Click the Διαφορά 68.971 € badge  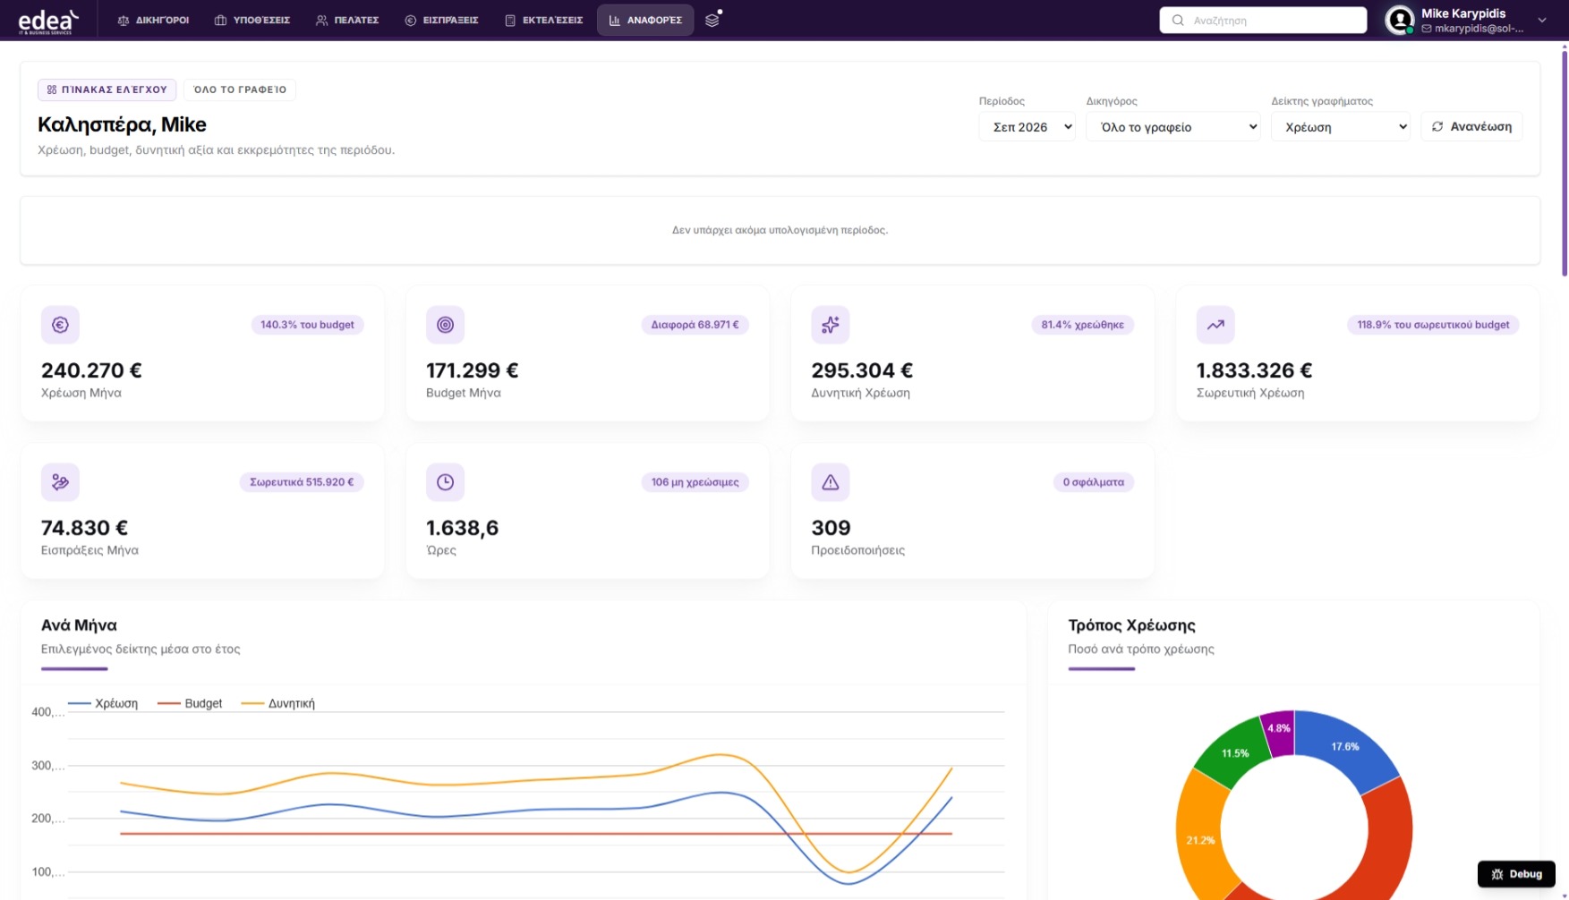695,325
